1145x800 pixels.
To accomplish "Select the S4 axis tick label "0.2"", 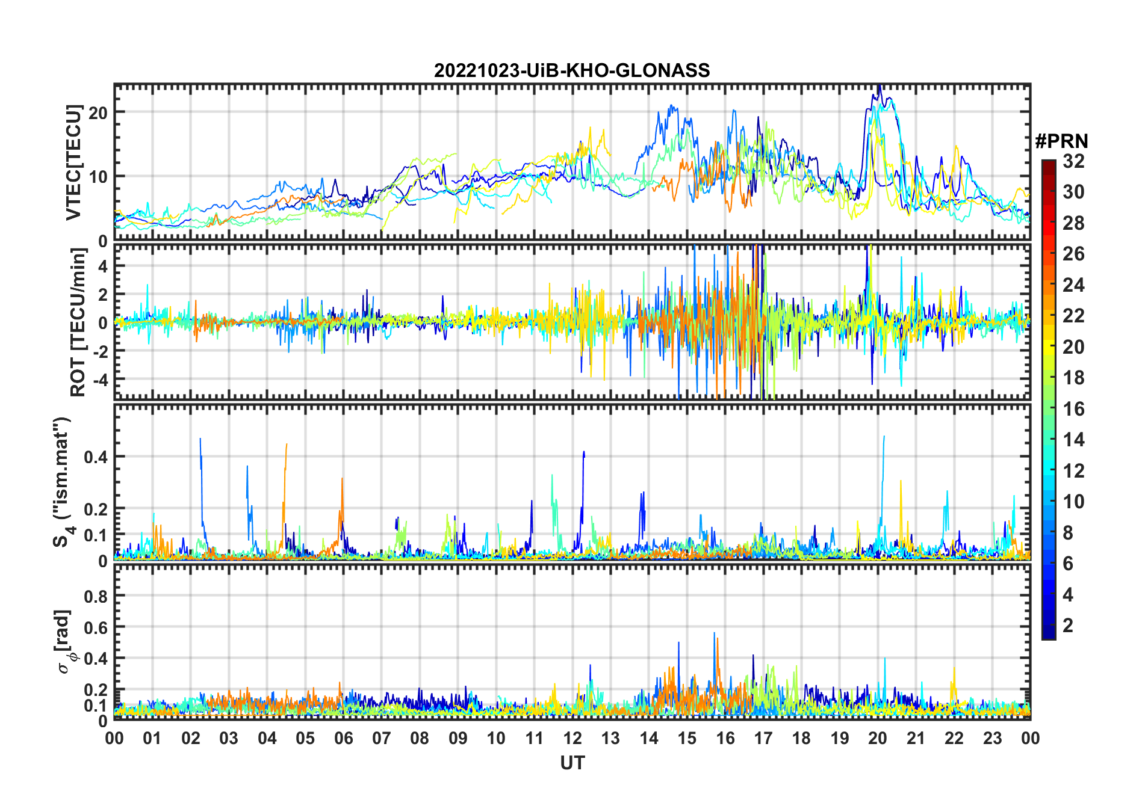I will pyautogui.click(x=96, y=509).
